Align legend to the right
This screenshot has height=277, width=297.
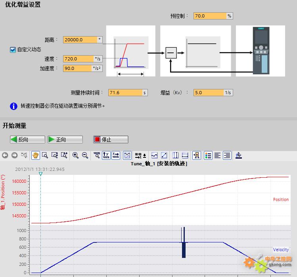[227, 155]
